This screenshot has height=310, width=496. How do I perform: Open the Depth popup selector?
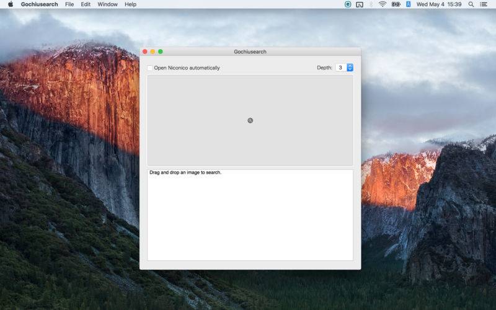345,68
